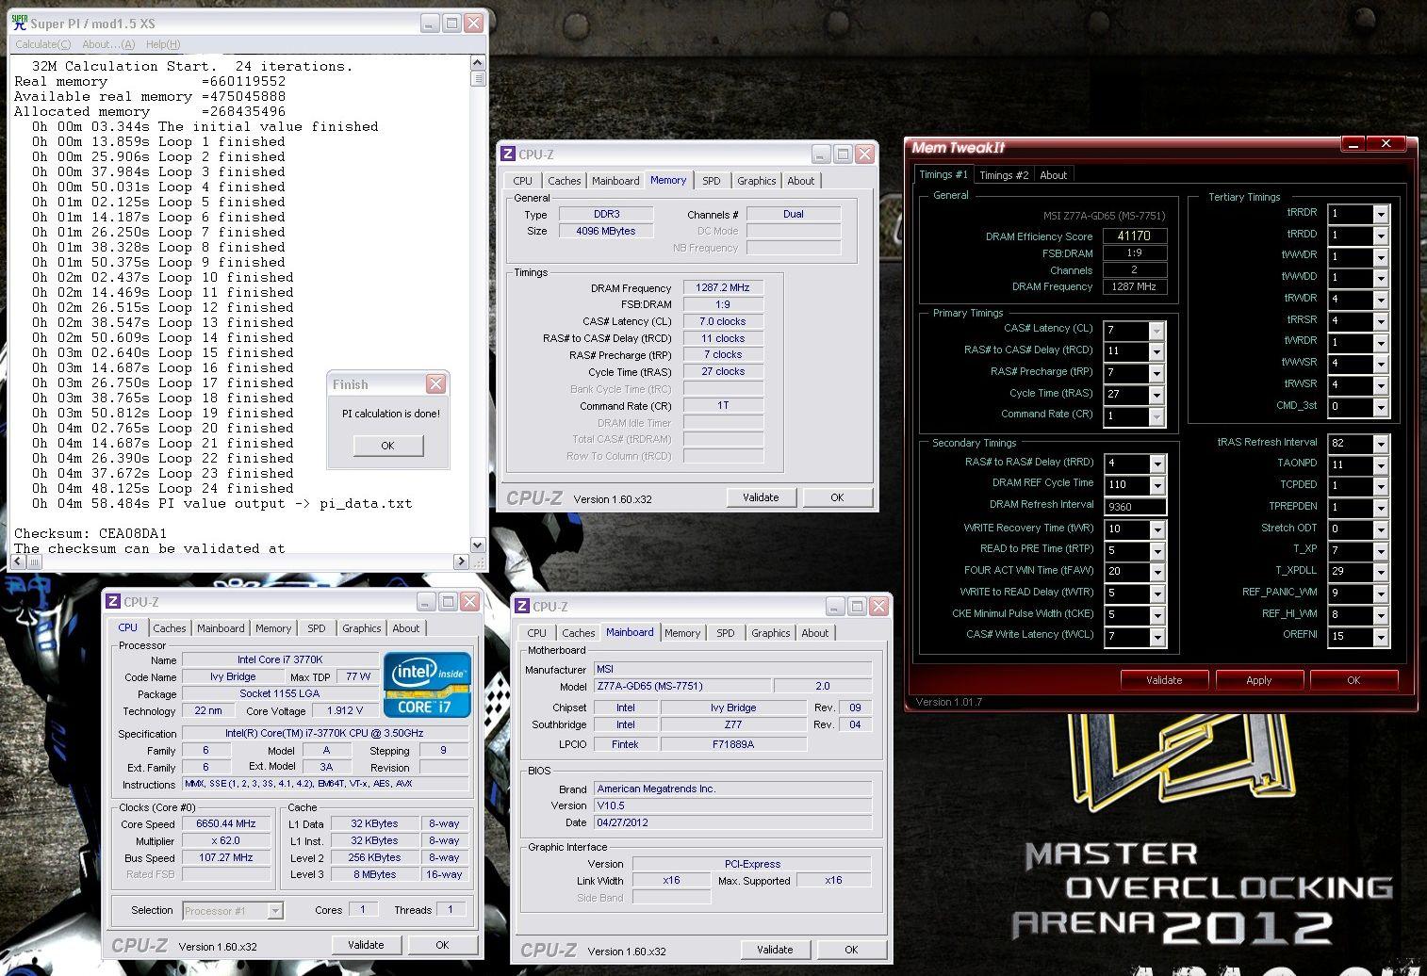Click the Core Speed value 6650.44 MHz
Image resolution: width=1427 pixels, height=976 pixels.
point(225,824)
